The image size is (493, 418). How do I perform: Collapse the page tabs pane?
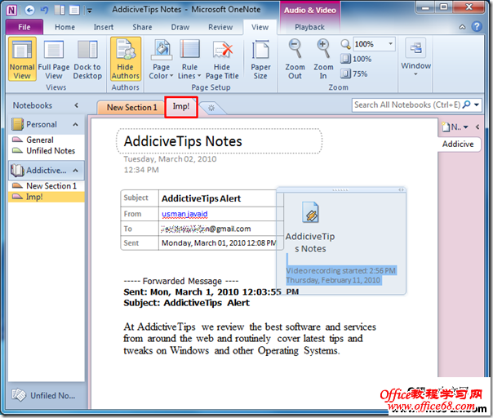pyautogui.click(x=477, y=127)
